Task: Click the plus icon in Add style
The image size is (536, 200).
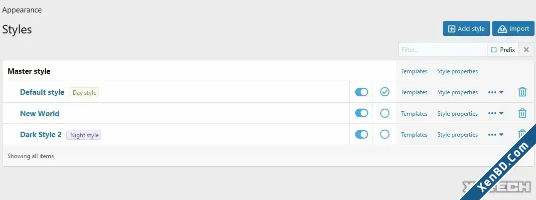Action: [452, 29]
